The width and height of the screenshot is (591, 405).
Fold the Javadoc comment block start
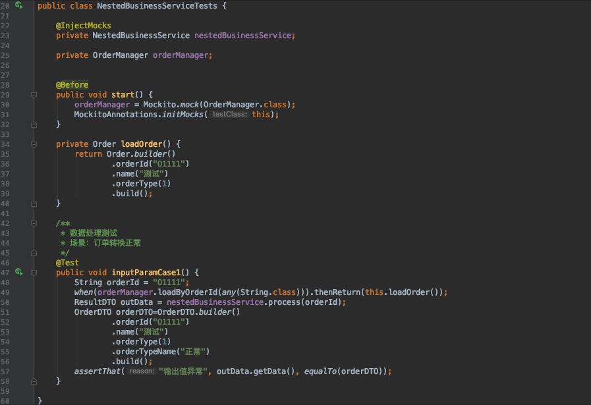(x=34, y=223)
